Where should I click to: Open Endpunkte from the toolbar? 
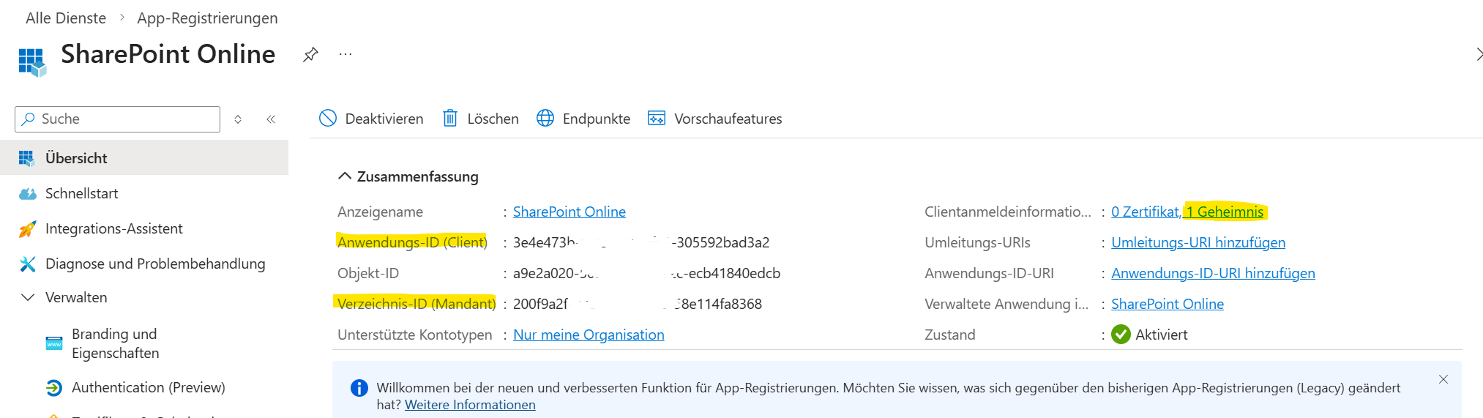(x=583, y=119)
